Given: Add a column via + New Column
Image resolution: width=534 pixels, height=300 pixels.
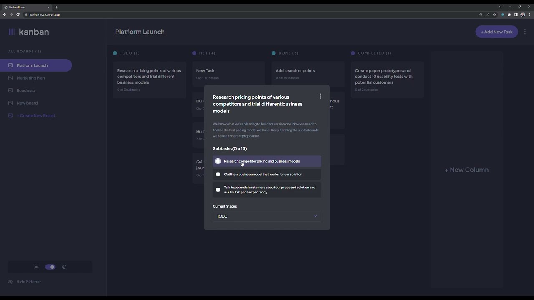Looking at the screenshot, I should click(x=466, y=170).
